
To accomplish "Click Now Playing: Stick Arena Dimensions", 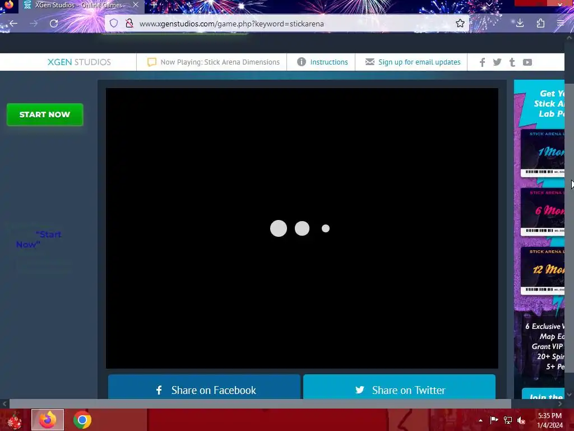I will pos(220,62).
